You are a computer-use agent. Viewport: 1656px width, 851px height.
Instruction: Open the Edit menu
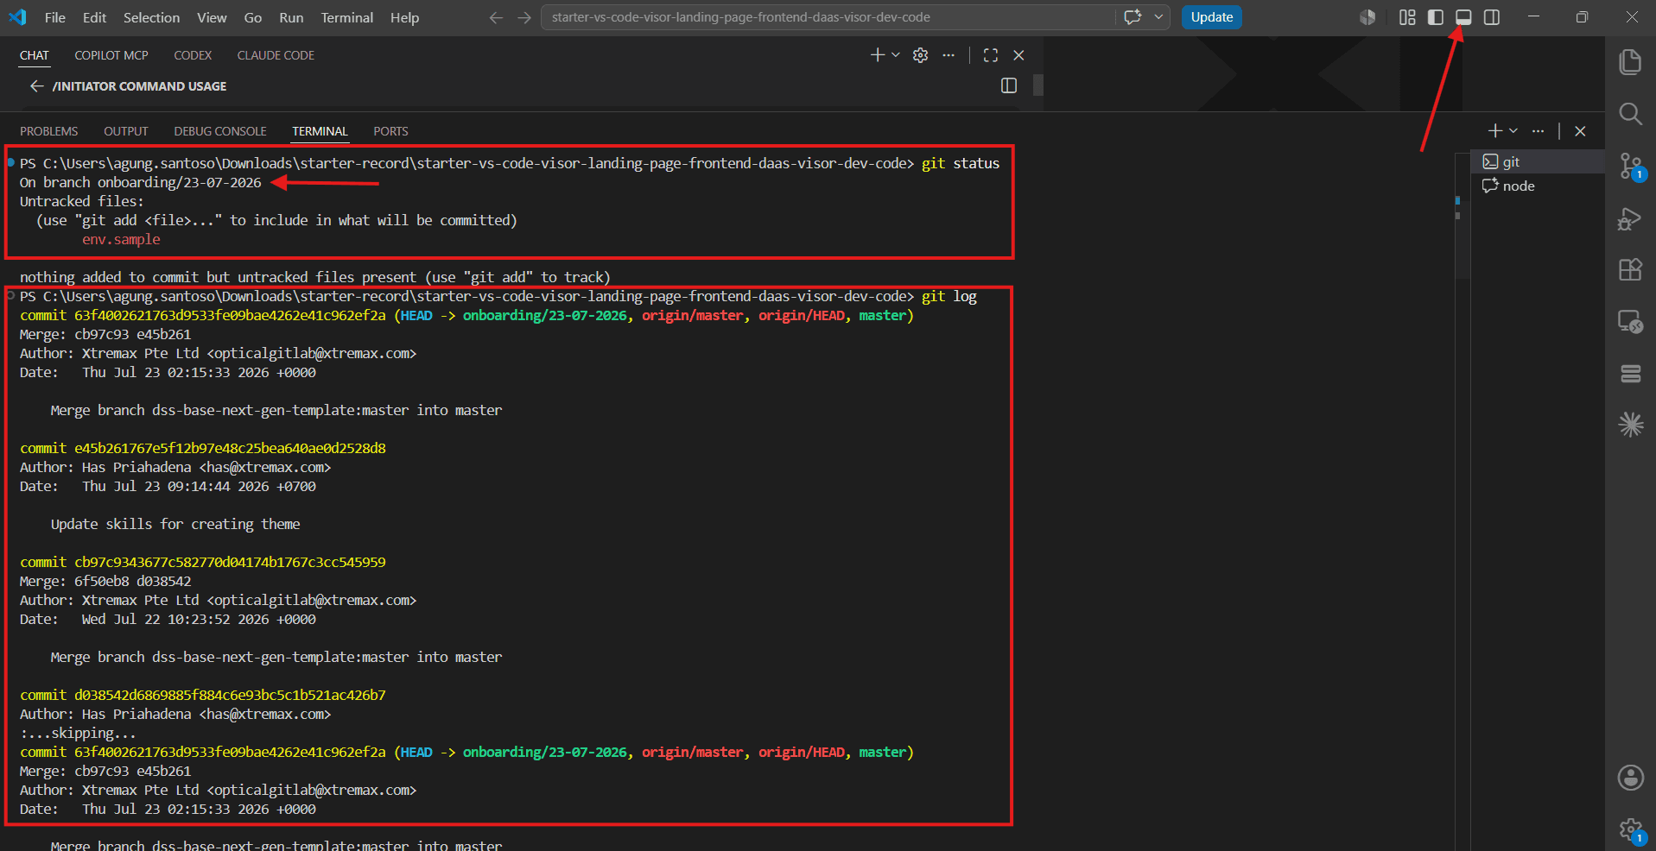(95, 17)
